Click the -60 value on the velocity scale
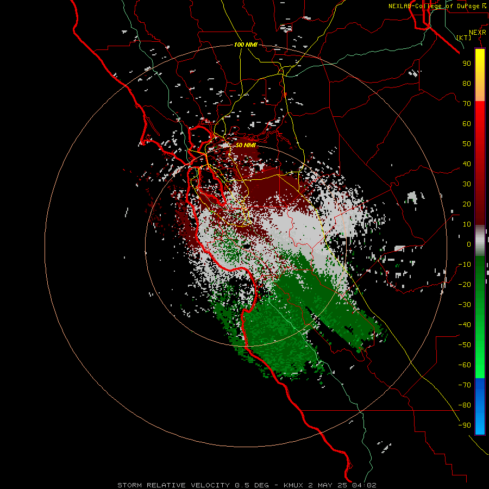This screenshot has height=489, width=489. tap(465, 365)
